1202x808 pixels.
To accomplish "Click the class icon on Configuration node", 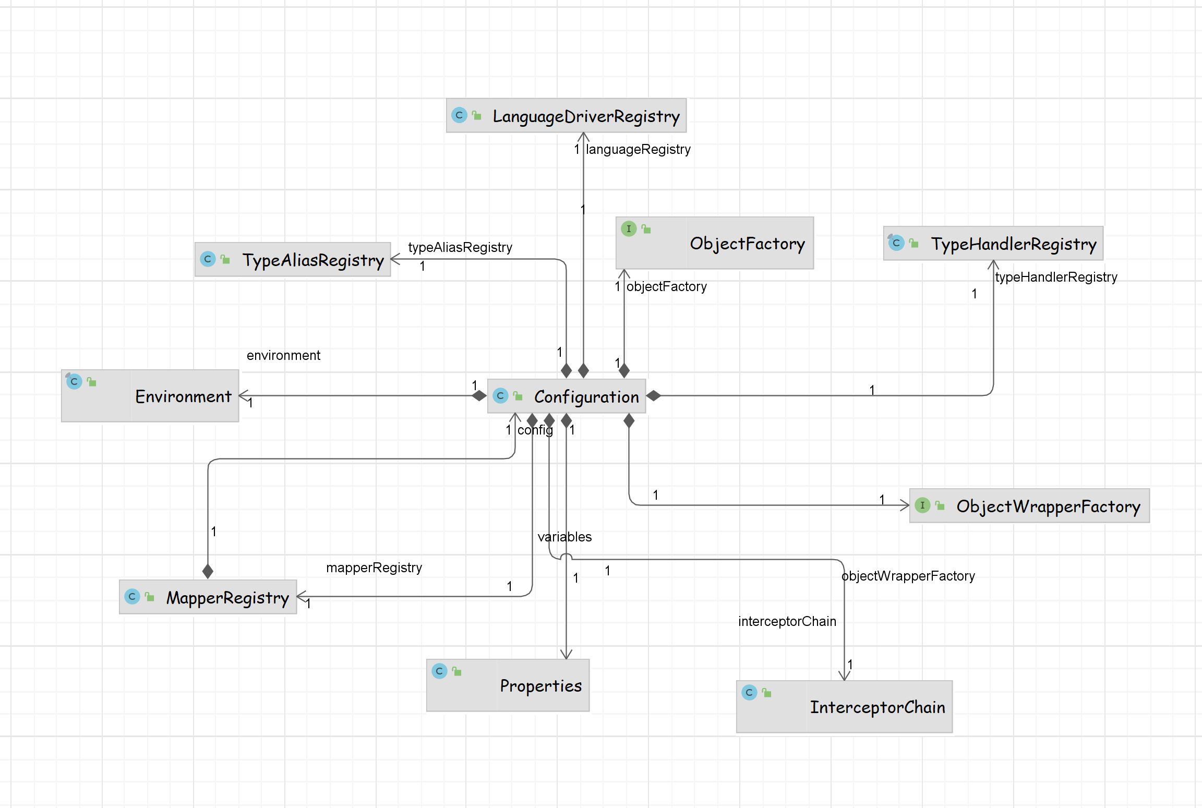I will tap(500, 396).
